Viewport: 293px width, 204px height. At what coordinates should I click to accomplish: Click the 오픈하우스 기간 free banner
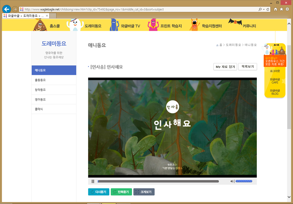(x=275, y=61)
